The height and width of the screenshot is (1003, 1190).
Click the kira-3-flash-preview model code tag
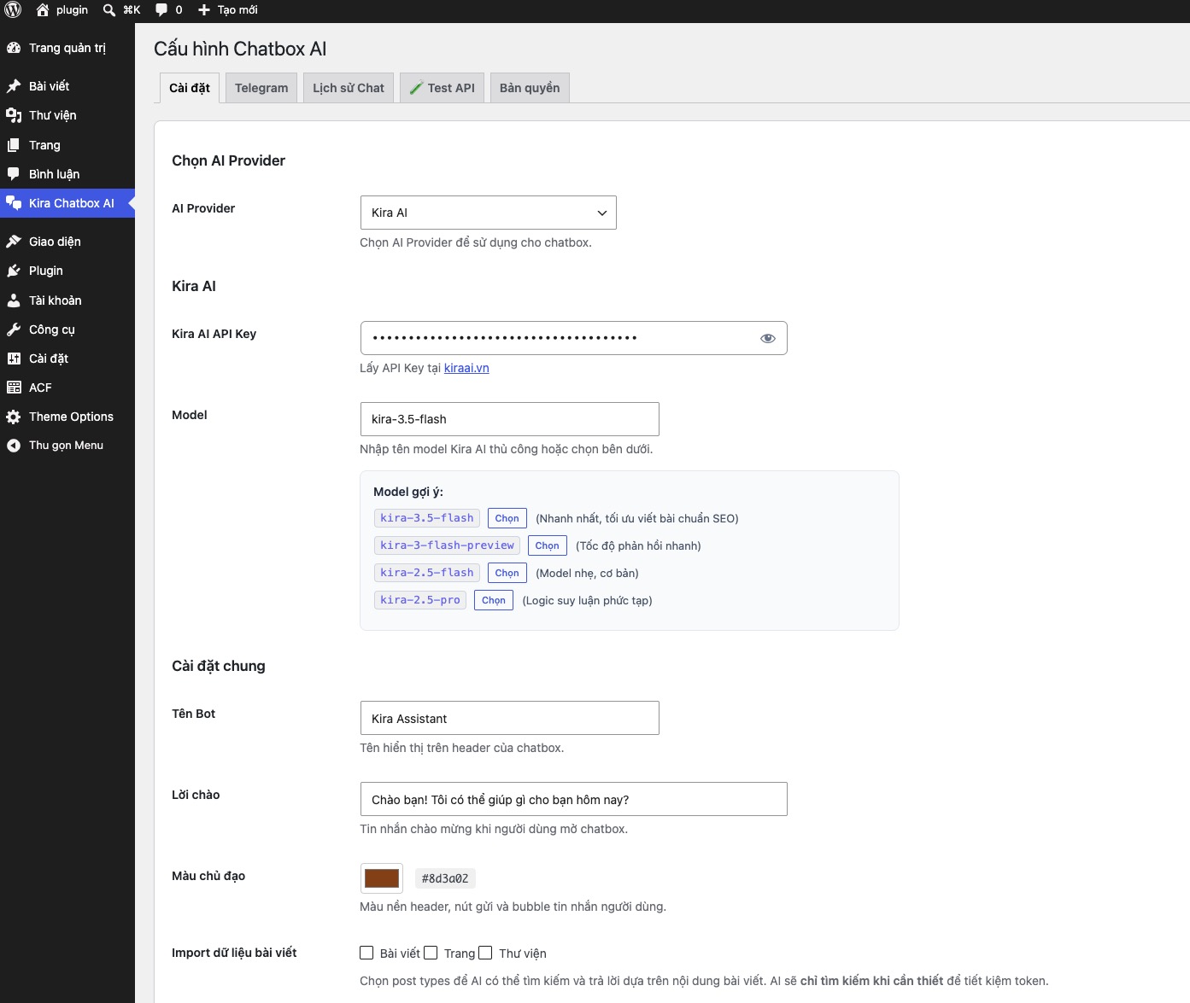coord(448,545)
